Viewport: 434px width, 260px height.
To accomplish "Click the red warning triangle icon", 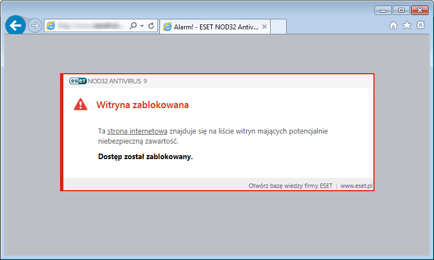I will click(x=81, y=104).
